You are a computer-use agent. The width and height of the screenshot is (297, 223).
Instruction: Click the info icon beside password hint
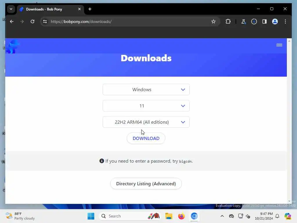102,161
